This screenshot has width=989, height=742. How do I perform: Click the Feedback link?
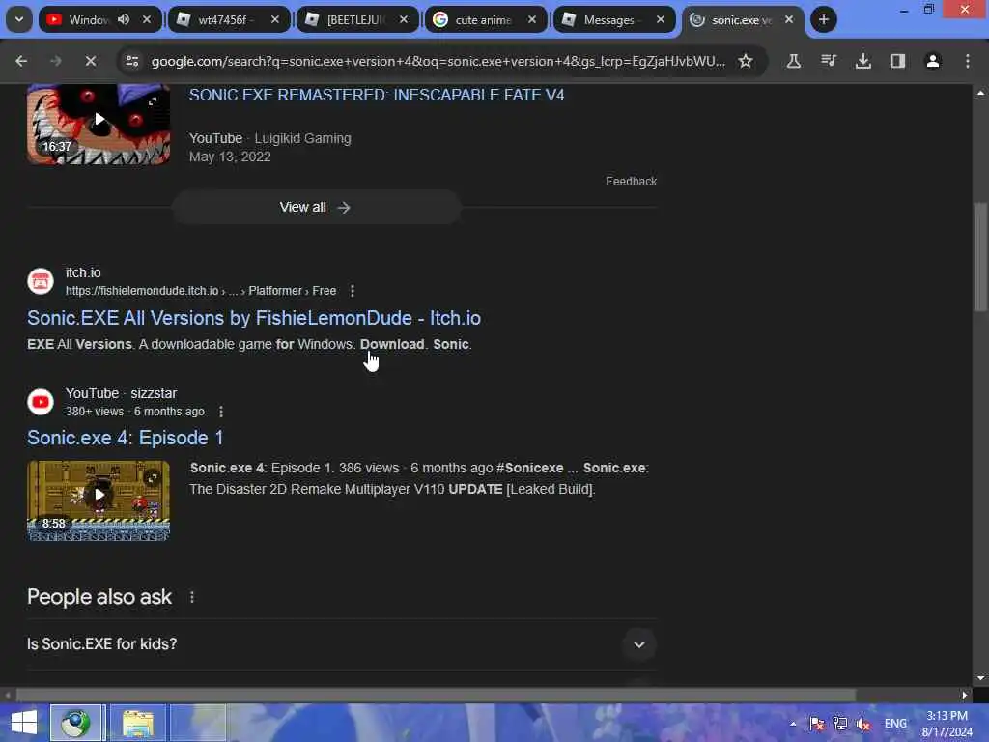632,181
